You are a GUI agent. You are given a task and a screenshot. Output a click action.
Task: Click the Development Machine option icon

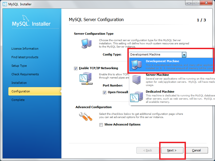coord(136,65)
